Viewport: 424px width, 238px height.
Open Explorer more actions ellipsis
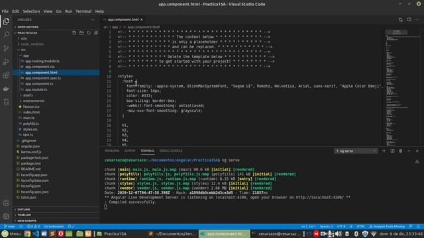pos(93,20)
